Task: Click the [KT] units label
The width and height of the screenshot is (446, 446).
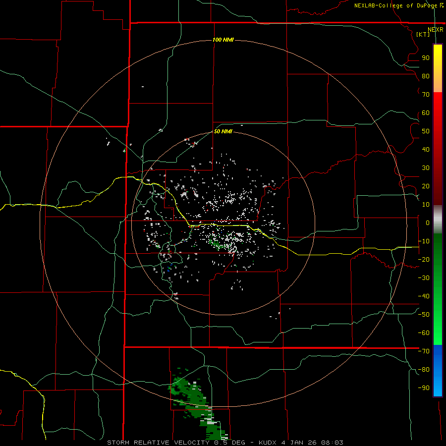Action: (423, 34)
